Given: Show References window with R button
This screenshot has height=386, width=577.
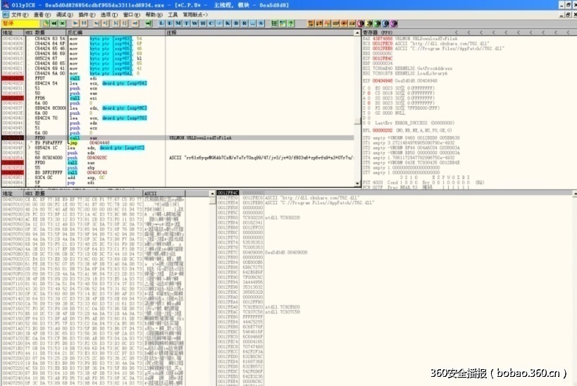Looking at the screenshot, I should pos(244,23).
